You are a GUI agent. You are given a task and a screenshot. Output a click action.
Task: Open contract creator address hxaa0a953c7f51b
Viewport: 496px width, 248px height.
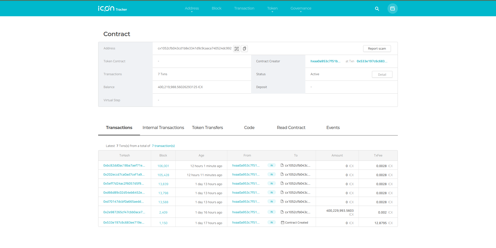[325, 61]
